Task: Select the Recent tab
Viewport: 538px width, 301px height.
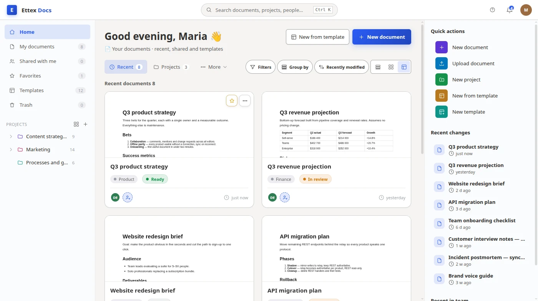Action: (x=126, y=67)
